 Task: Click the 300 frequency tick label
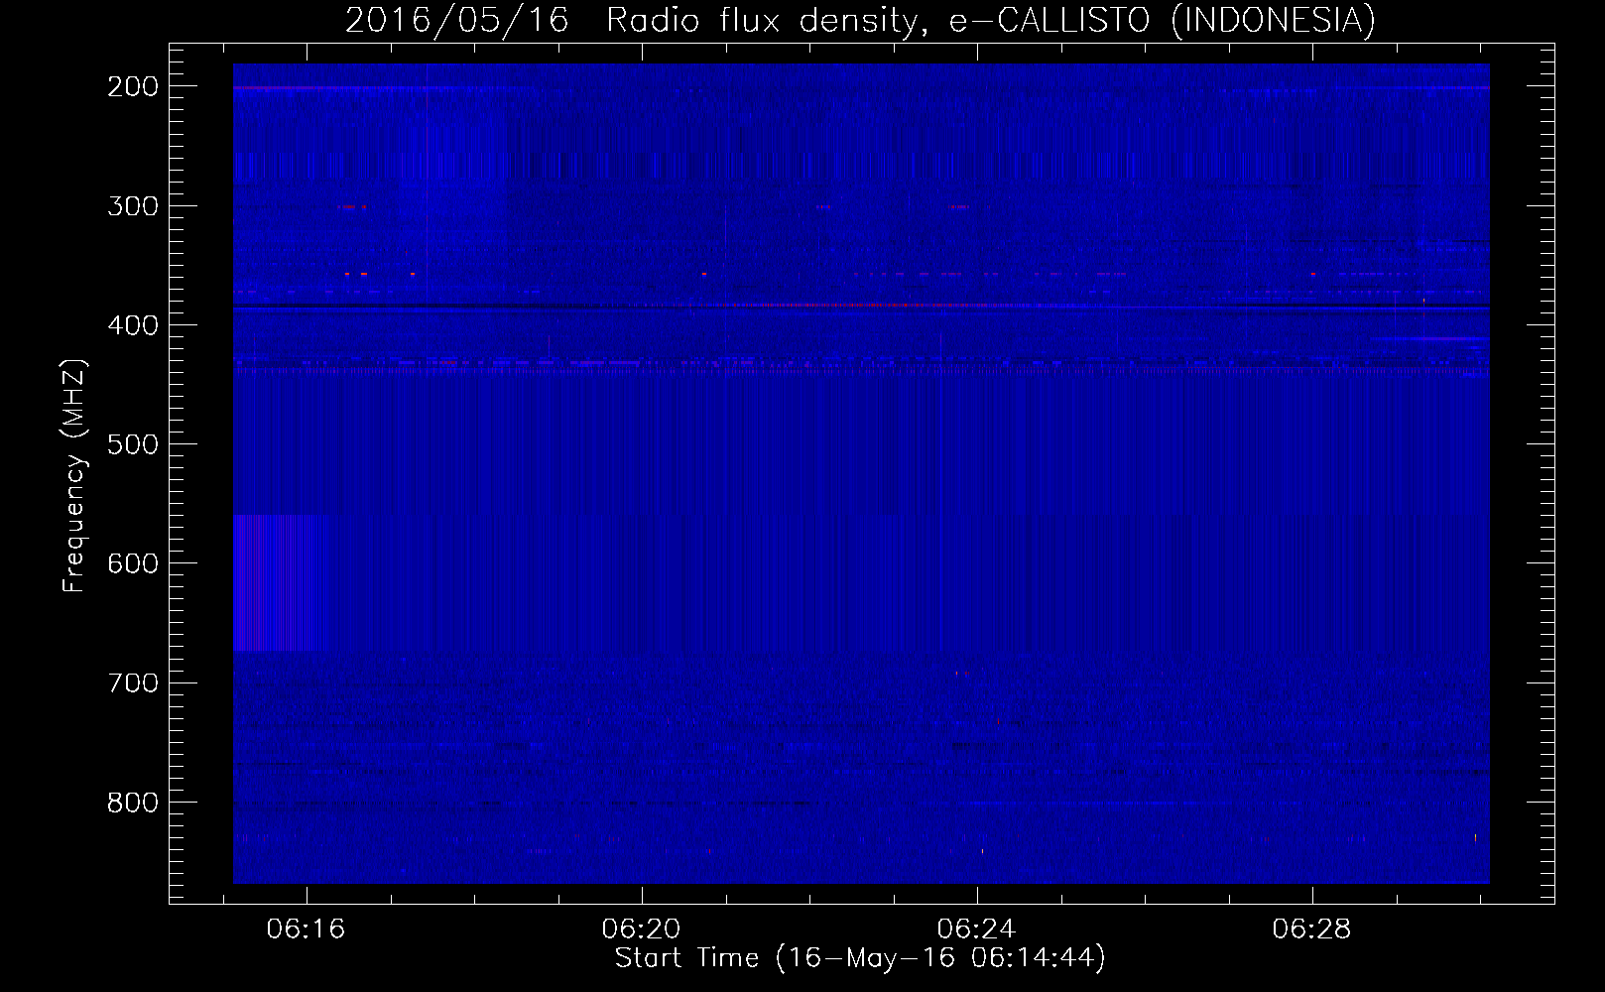(133, 206)
